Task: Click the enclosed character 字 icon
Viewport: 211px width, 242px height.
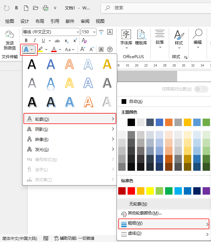Action: pyautogui.click(x=110, y=49)
